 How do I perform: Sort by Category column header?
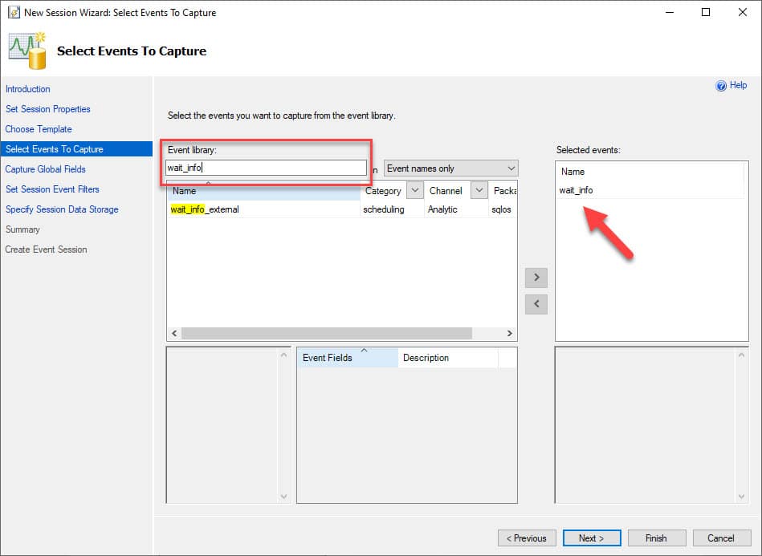pos(384,191)
